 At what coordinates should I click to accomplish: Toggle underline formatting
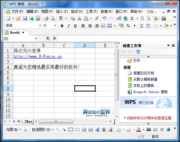[75, 26]
